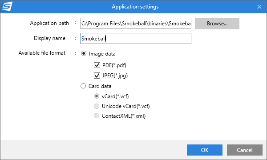Choose the vCard(*.vcf) radio option

tap(97, 96)
